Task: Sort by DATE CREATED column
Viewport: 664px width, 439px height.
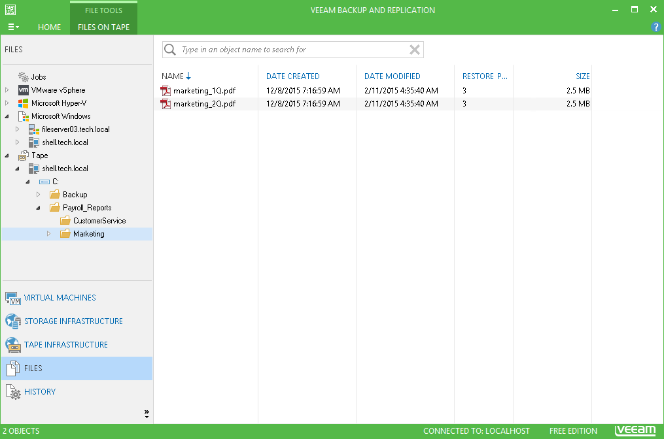Action: (x=292, y=76)
